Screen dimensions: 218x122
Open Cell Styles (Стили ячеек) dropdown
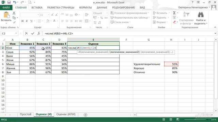pos(120,22)
